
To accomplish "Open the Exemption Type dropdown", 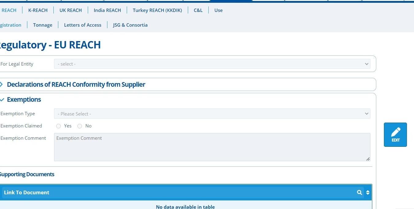I will (x=212, y=114).
